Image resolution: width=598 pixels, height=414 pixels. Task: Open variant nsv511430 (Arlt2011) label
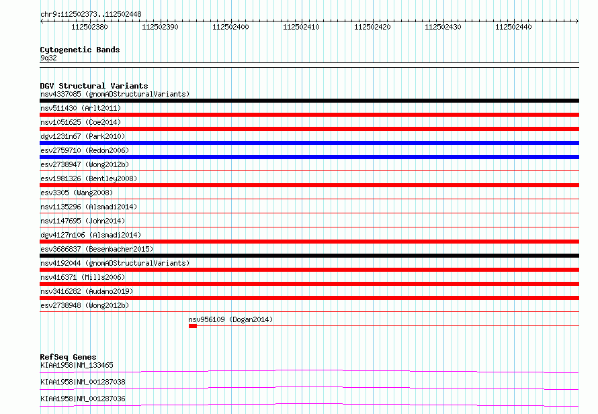pos(81,108)
